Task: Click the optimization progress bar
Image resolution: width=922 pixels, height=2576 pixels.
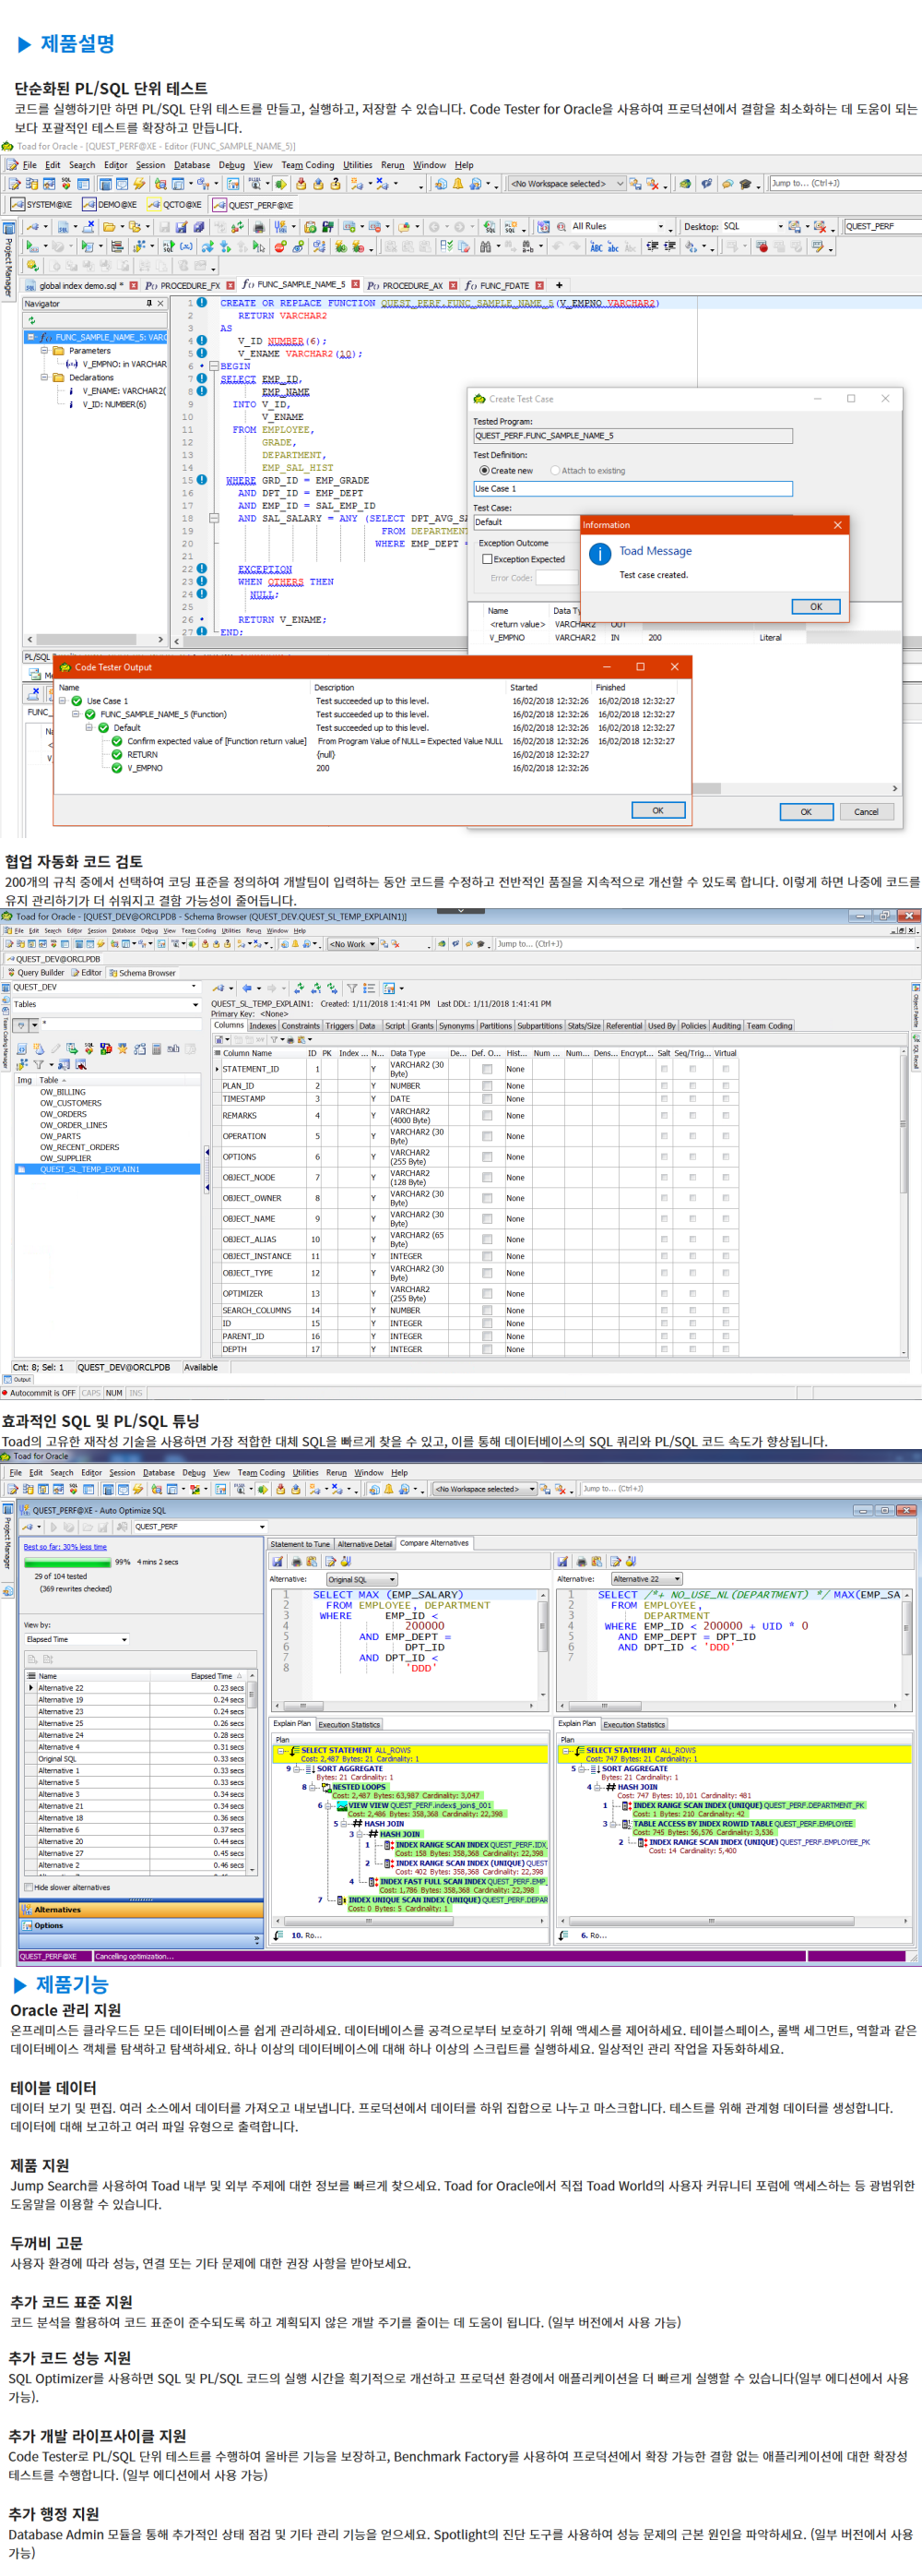Action: (x=67, y=1562)
